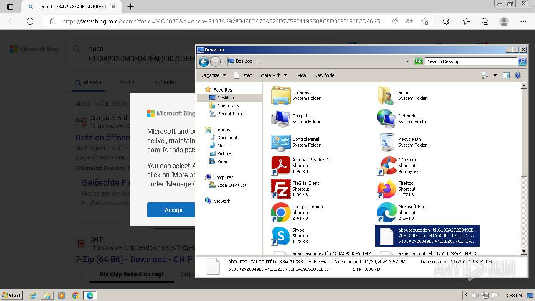
Task: Open a new Edge browser tab
Action: [130, 7]
